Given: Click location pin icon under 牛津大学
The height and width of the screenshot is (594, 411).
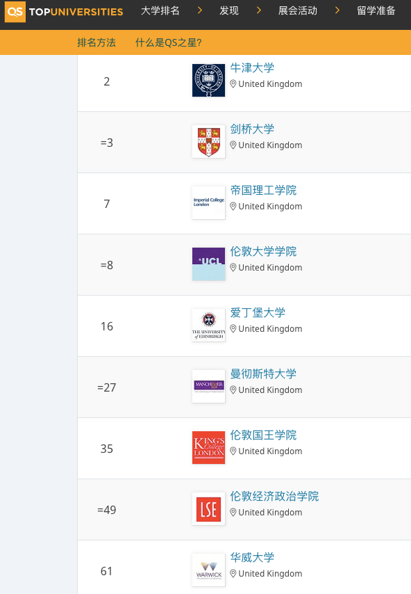Looking at the screenshot, I should point(233,84).
